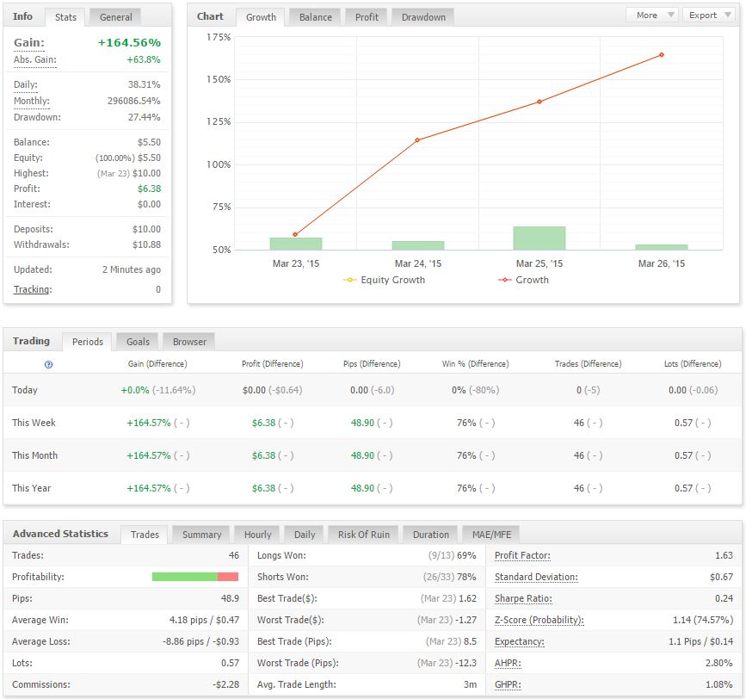Image resolution: width=746 pixels, height=699 pixels.
Task: Open the Periods trading tab
Action: (x=88, y=342)
